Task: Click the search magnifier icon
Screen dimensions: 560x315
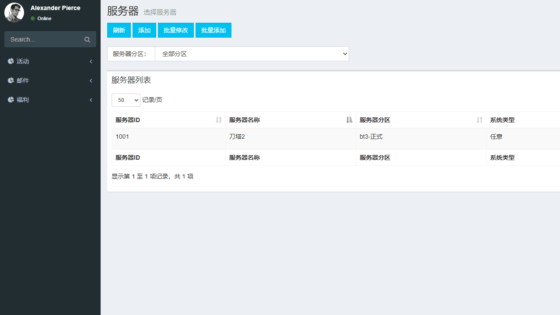Action: click(x=87, y=39)
